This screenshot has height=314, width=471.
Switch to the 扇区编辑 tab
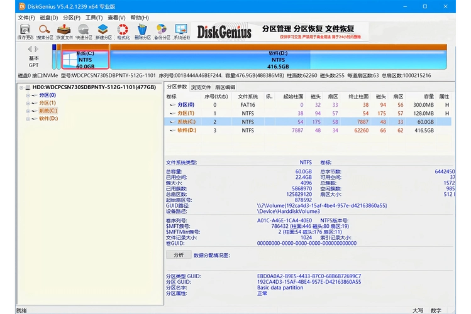[x=225, y=87]
